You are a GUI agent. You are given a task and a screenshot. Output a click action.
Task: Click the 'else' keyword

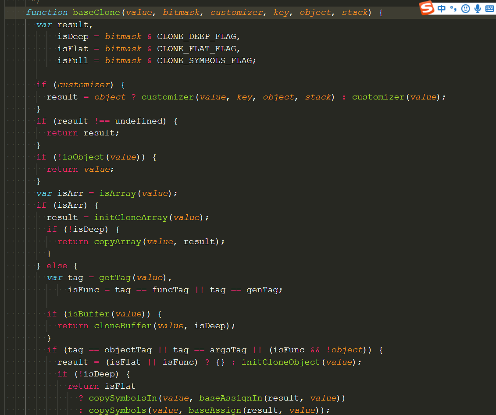click(x=57, y=266)
